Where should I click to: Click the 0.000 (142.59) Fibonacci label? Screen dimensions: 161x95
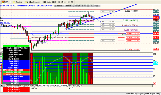point(132,11)
